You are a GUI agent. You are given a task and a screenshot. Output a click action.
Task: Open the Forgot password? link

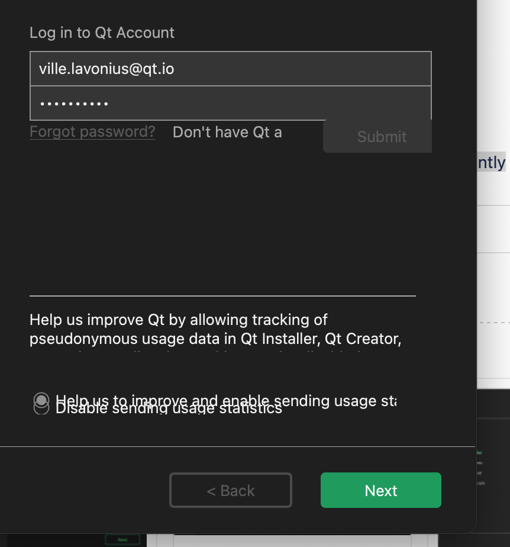[92, 132]
